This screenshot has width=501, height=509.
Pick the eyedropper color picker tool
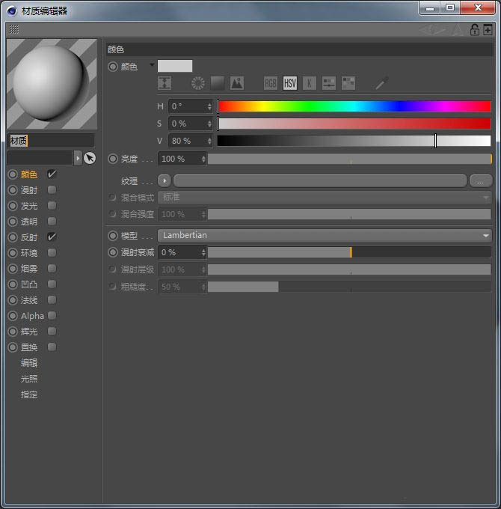click(x=381, y=83)
